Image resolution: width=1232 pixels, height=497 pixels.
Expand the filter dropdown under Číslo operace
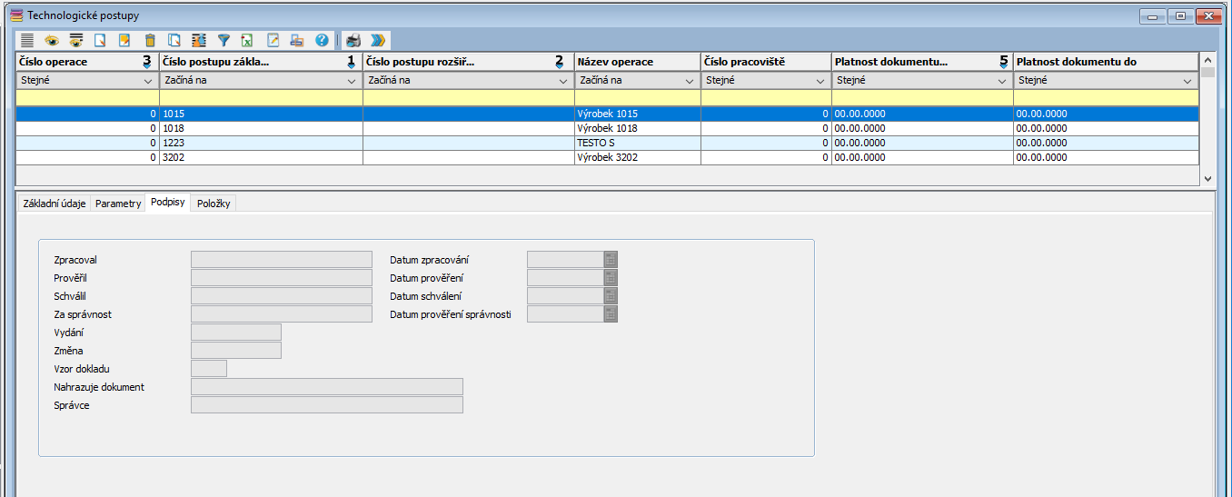(148, 81)
